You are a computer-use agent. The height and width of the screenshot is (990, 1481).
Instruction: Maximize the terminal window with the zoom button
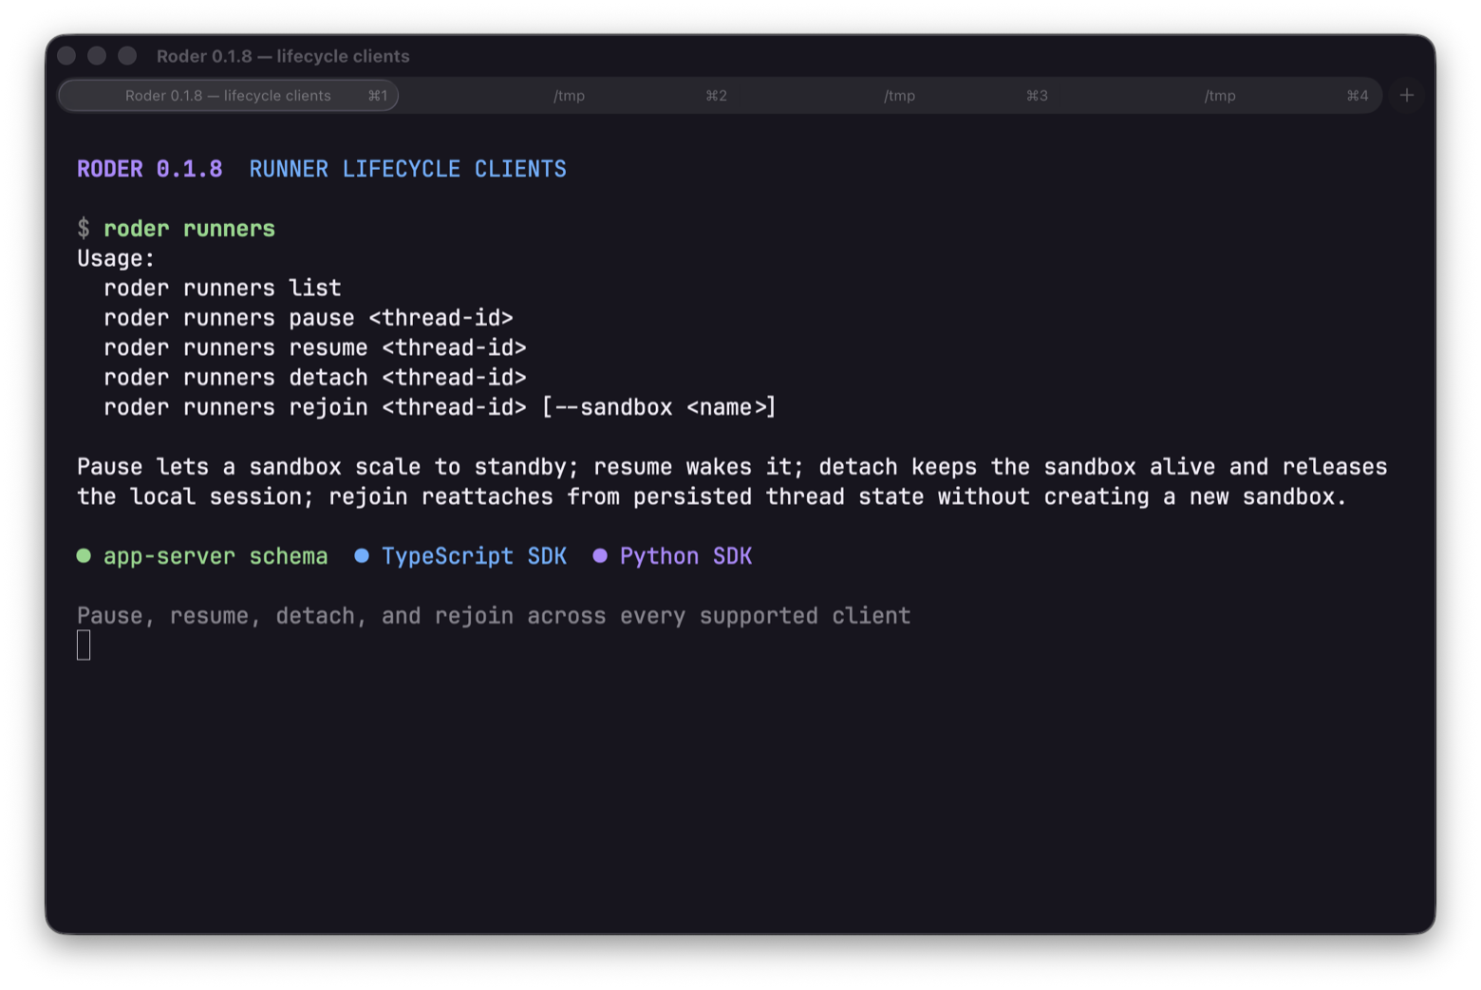(127, 56)
